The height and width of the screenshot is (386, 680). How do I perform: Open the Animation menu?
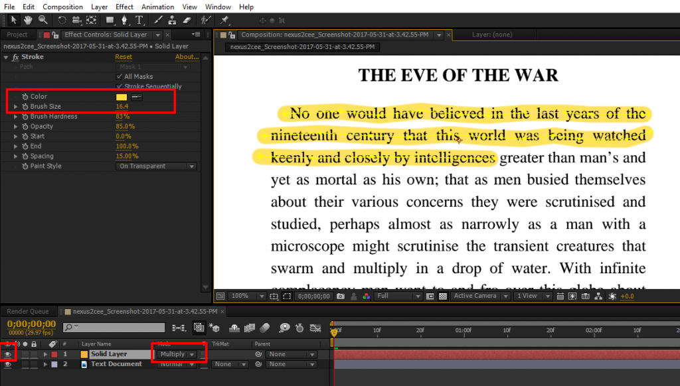click(x=157, y=7)
